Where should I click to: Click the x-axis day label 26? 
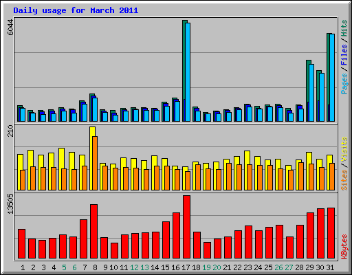(x=278, y=267)
